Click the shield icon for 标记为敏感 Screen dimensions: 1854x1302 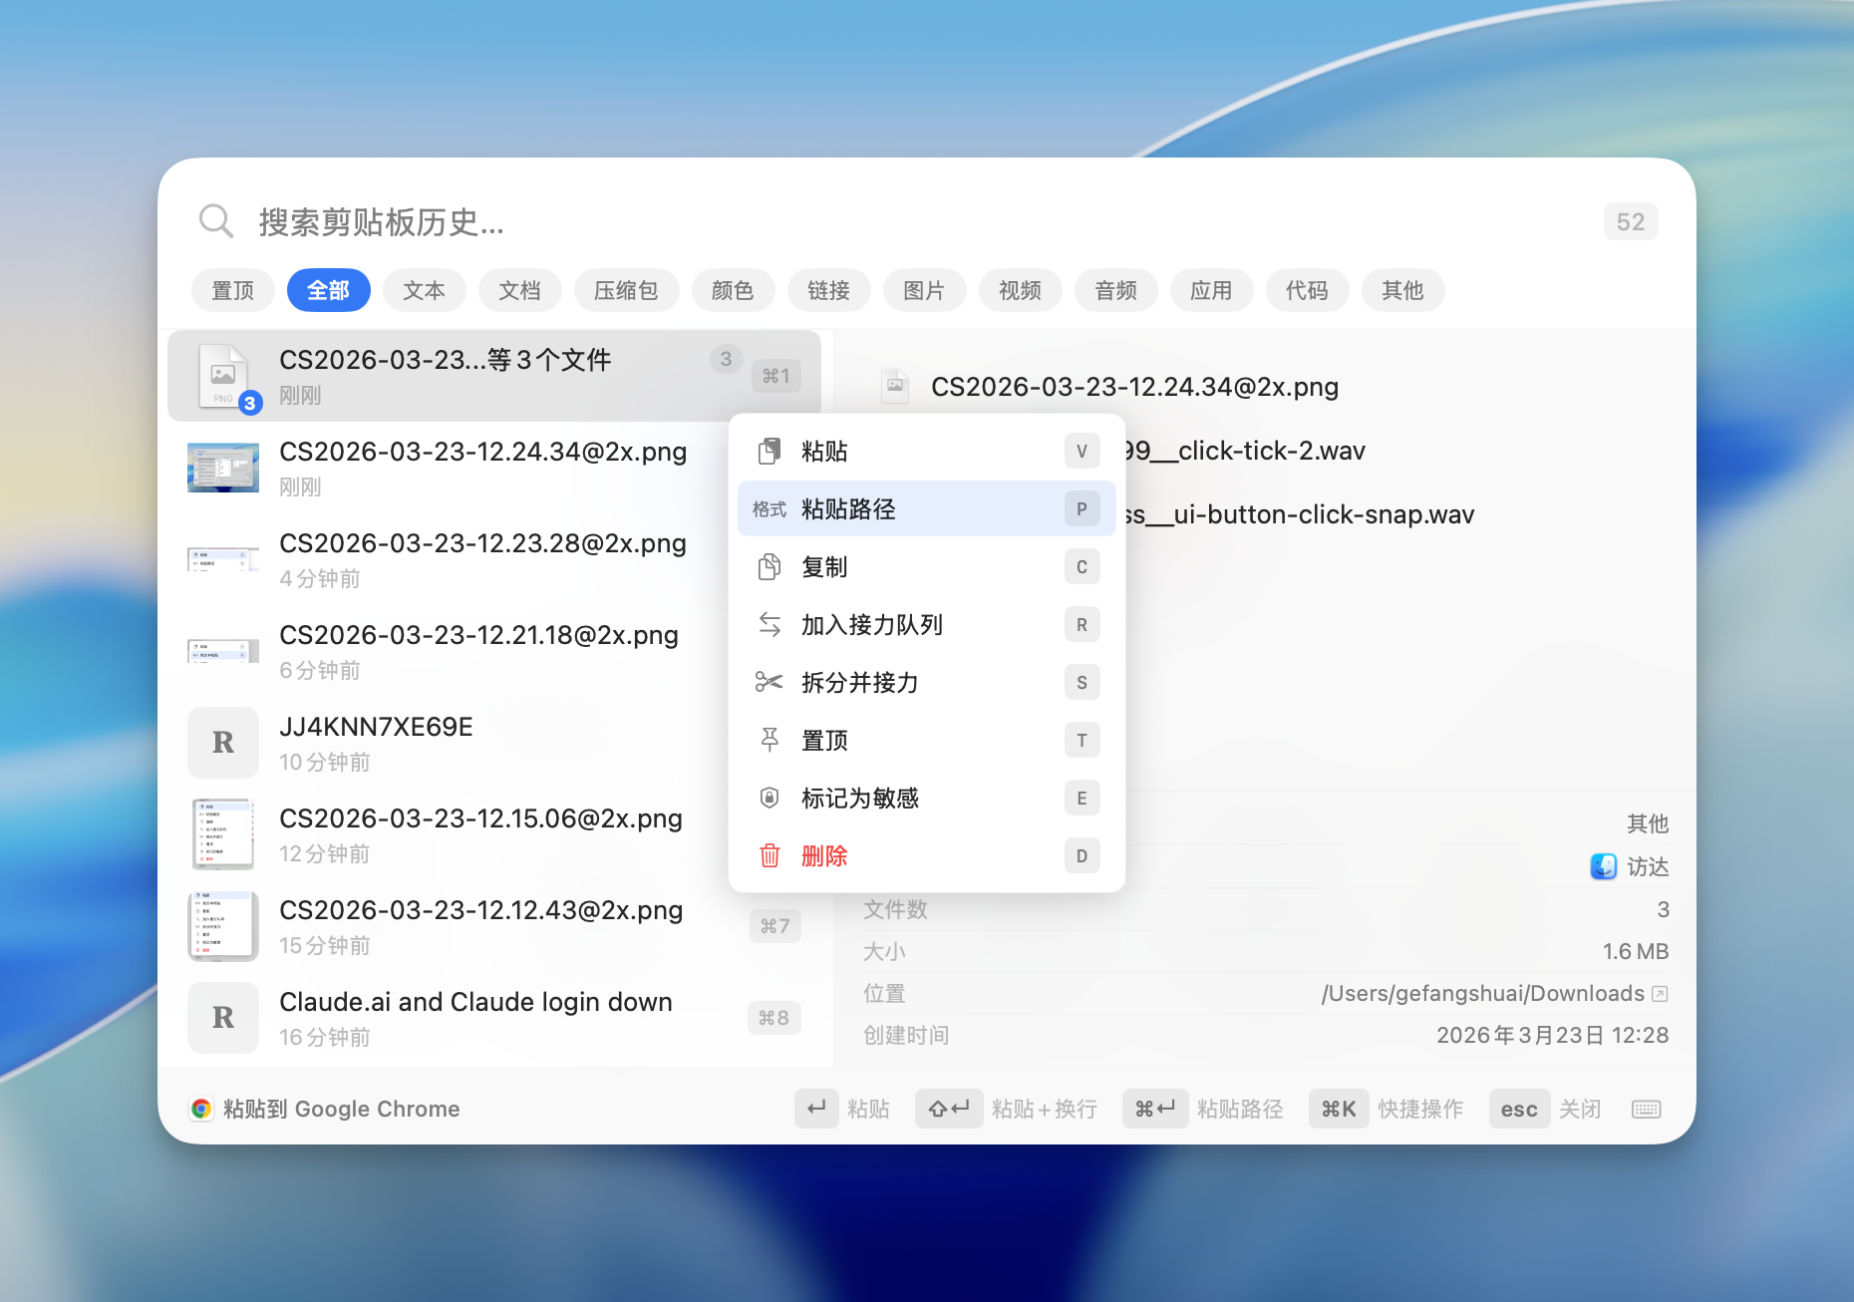[x=770, y=799]
